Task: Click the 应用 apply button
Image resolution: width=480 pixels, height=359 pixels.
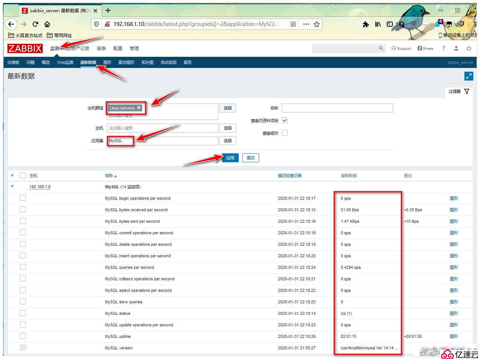Action: pos(230,158)
